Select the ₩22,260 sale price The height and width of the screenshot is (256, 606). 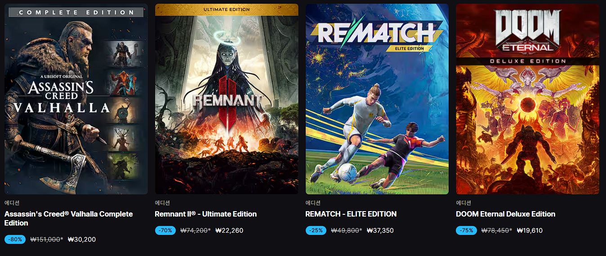[229, 230]
